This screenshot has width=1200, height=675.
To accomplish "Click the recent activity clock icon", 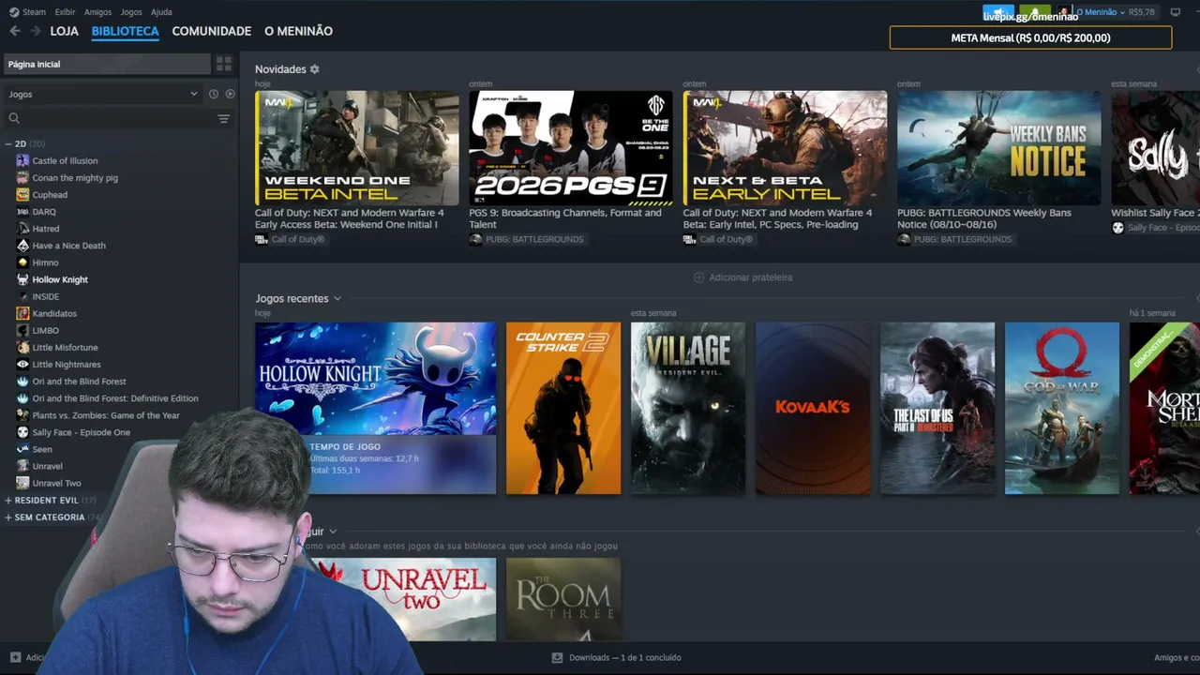I will pos(214,94).
